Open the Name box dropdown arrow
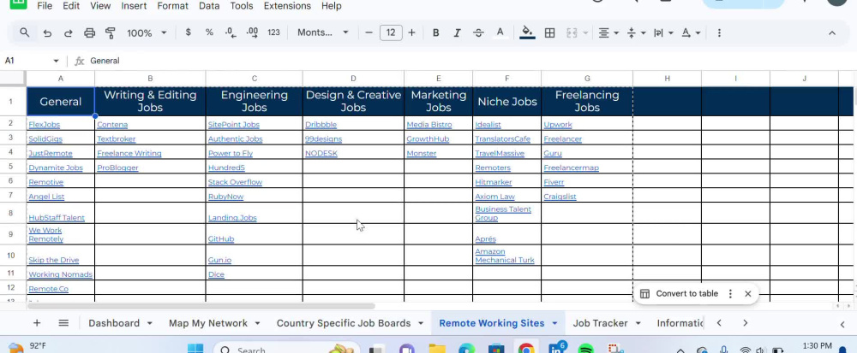 coord(56,61)
